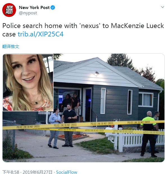
Task: Click the 2019年6月27日 date text
Action: pos(37,172)
